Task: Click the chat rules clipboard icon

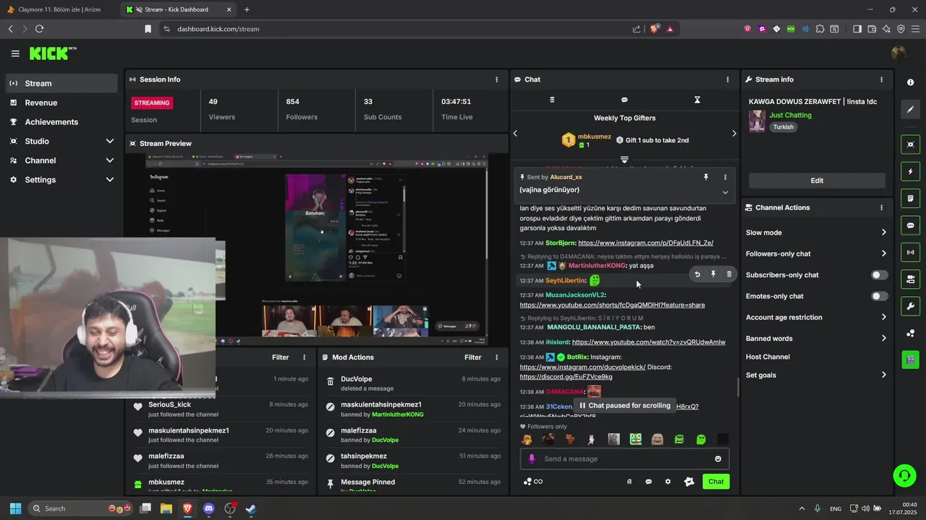Action: [629, 482]
